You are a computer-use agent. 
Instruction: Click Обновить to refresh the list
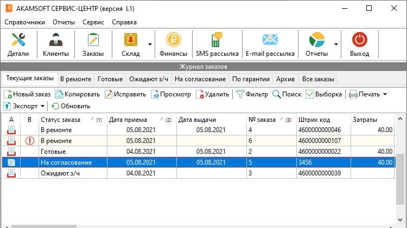coord(71,106)
